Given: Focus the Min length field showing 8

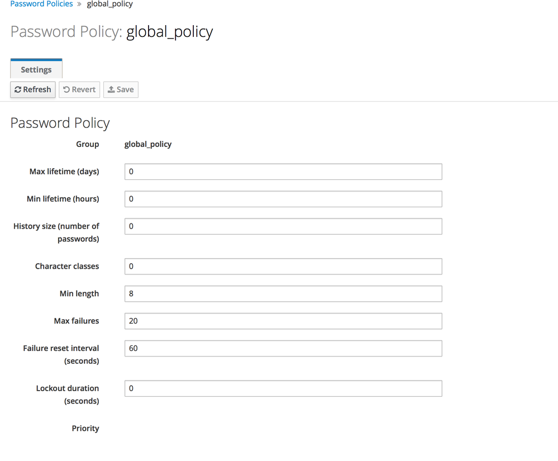Looking at the screenshot, I should point(283,294).
